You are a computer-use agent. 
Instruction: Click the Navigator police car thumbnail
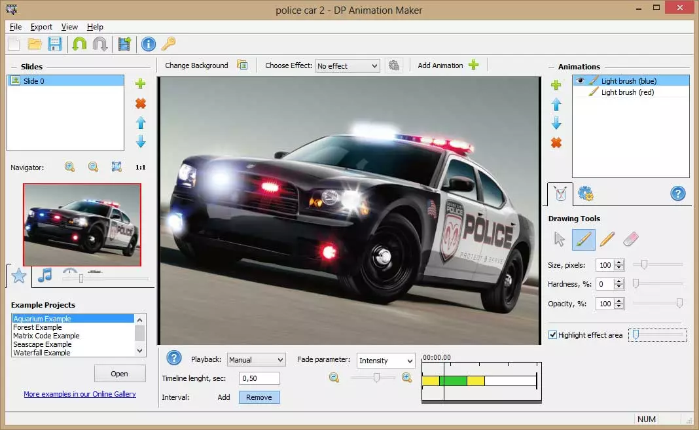pyautogui.click(x=82, y=224)
